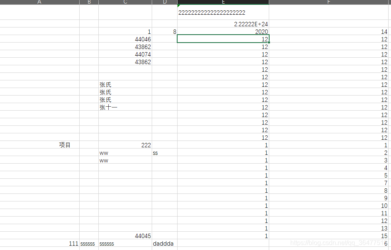
Task: Click the cell showing 2.22222E+24
Action: (x=223, y=24)
